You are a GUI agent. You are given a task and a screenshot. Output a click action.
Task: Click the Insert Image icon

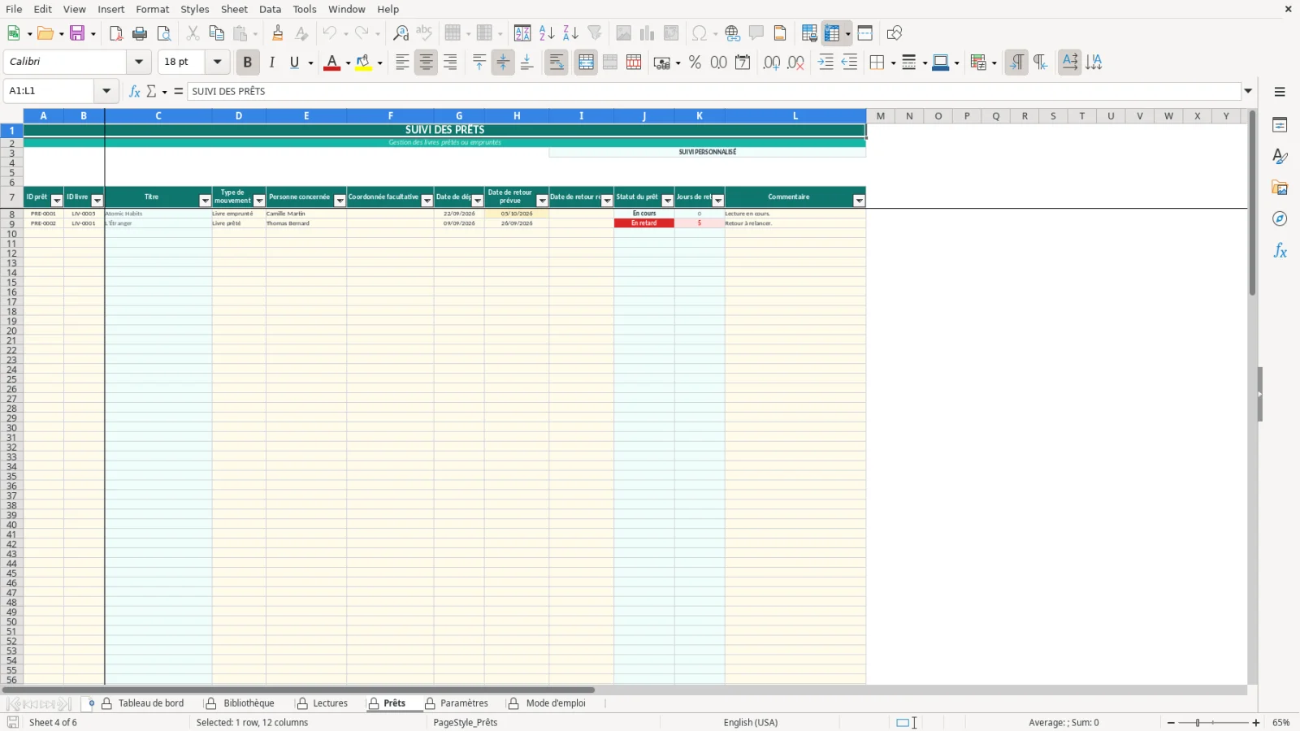pyautogui.click(x=623, y=33)
